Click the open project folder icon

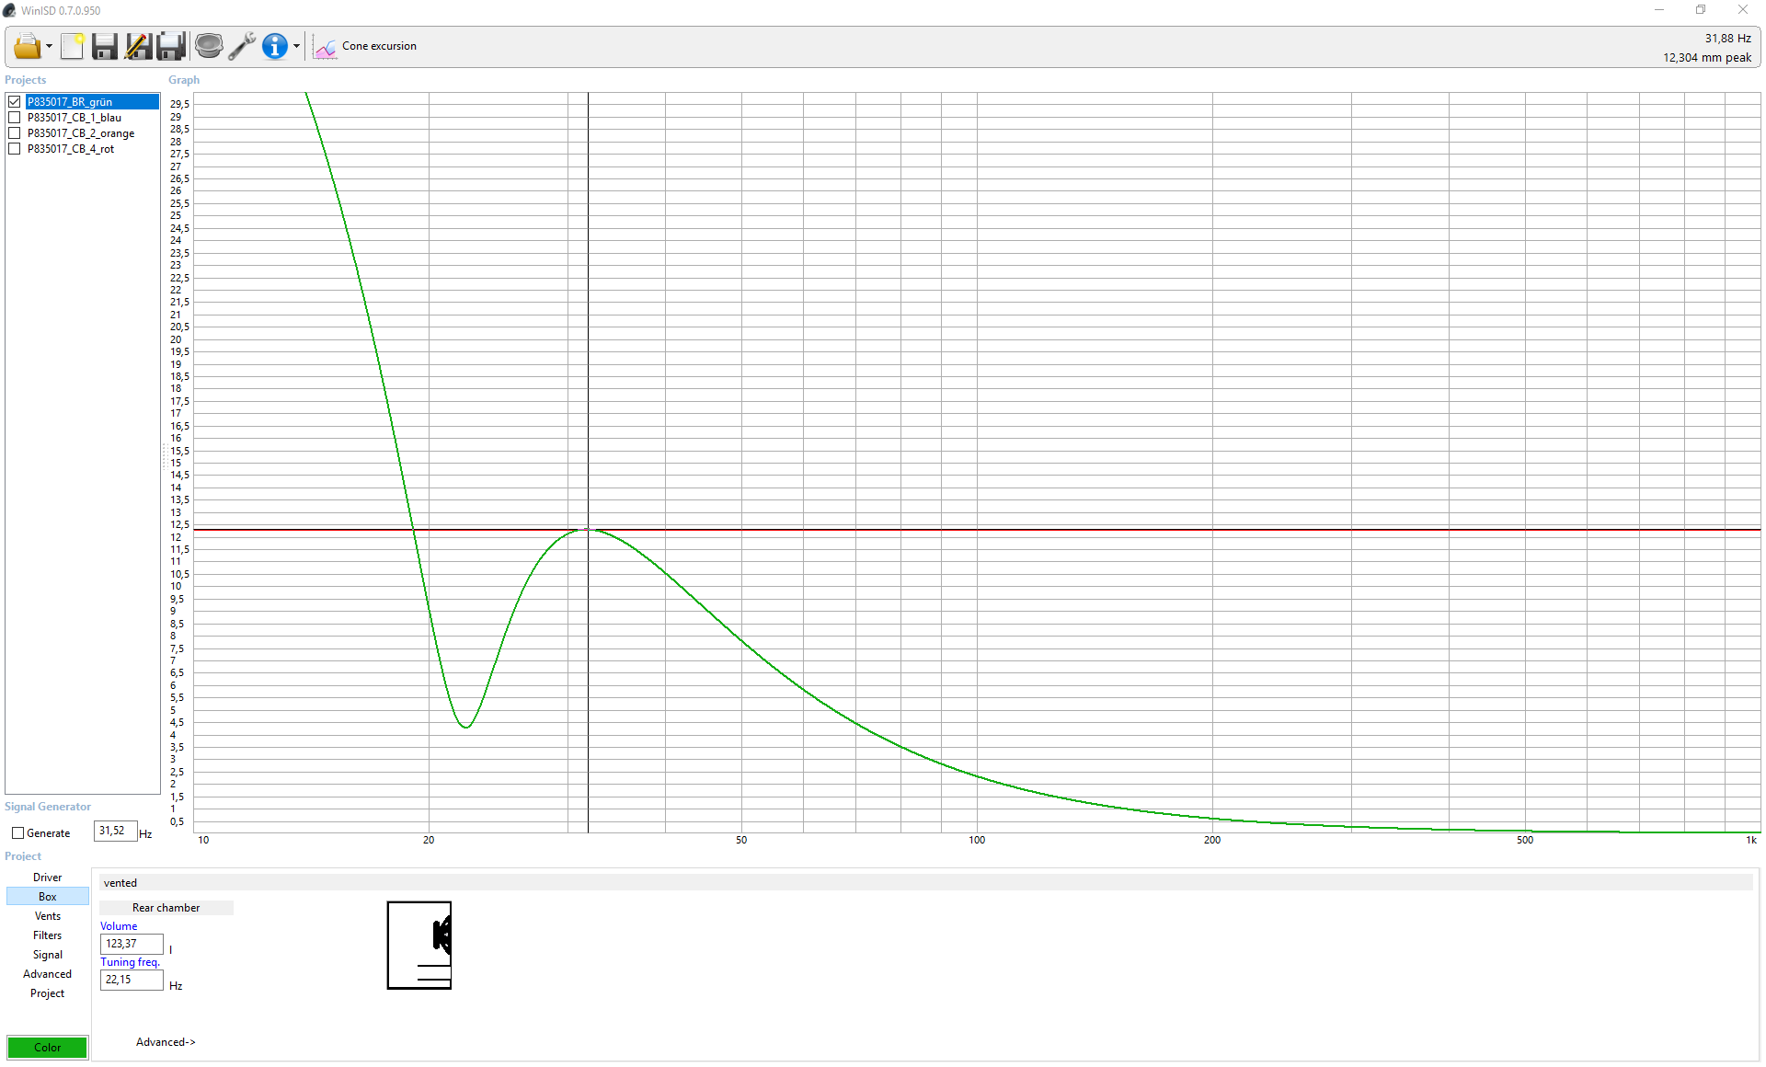(x=27, y=46)
